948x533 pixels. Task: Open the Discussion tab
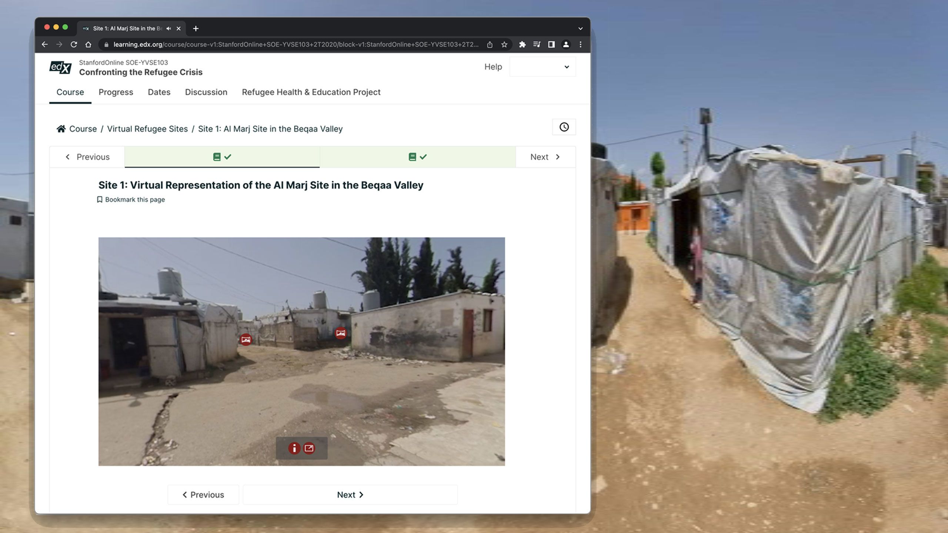(206, 92)
